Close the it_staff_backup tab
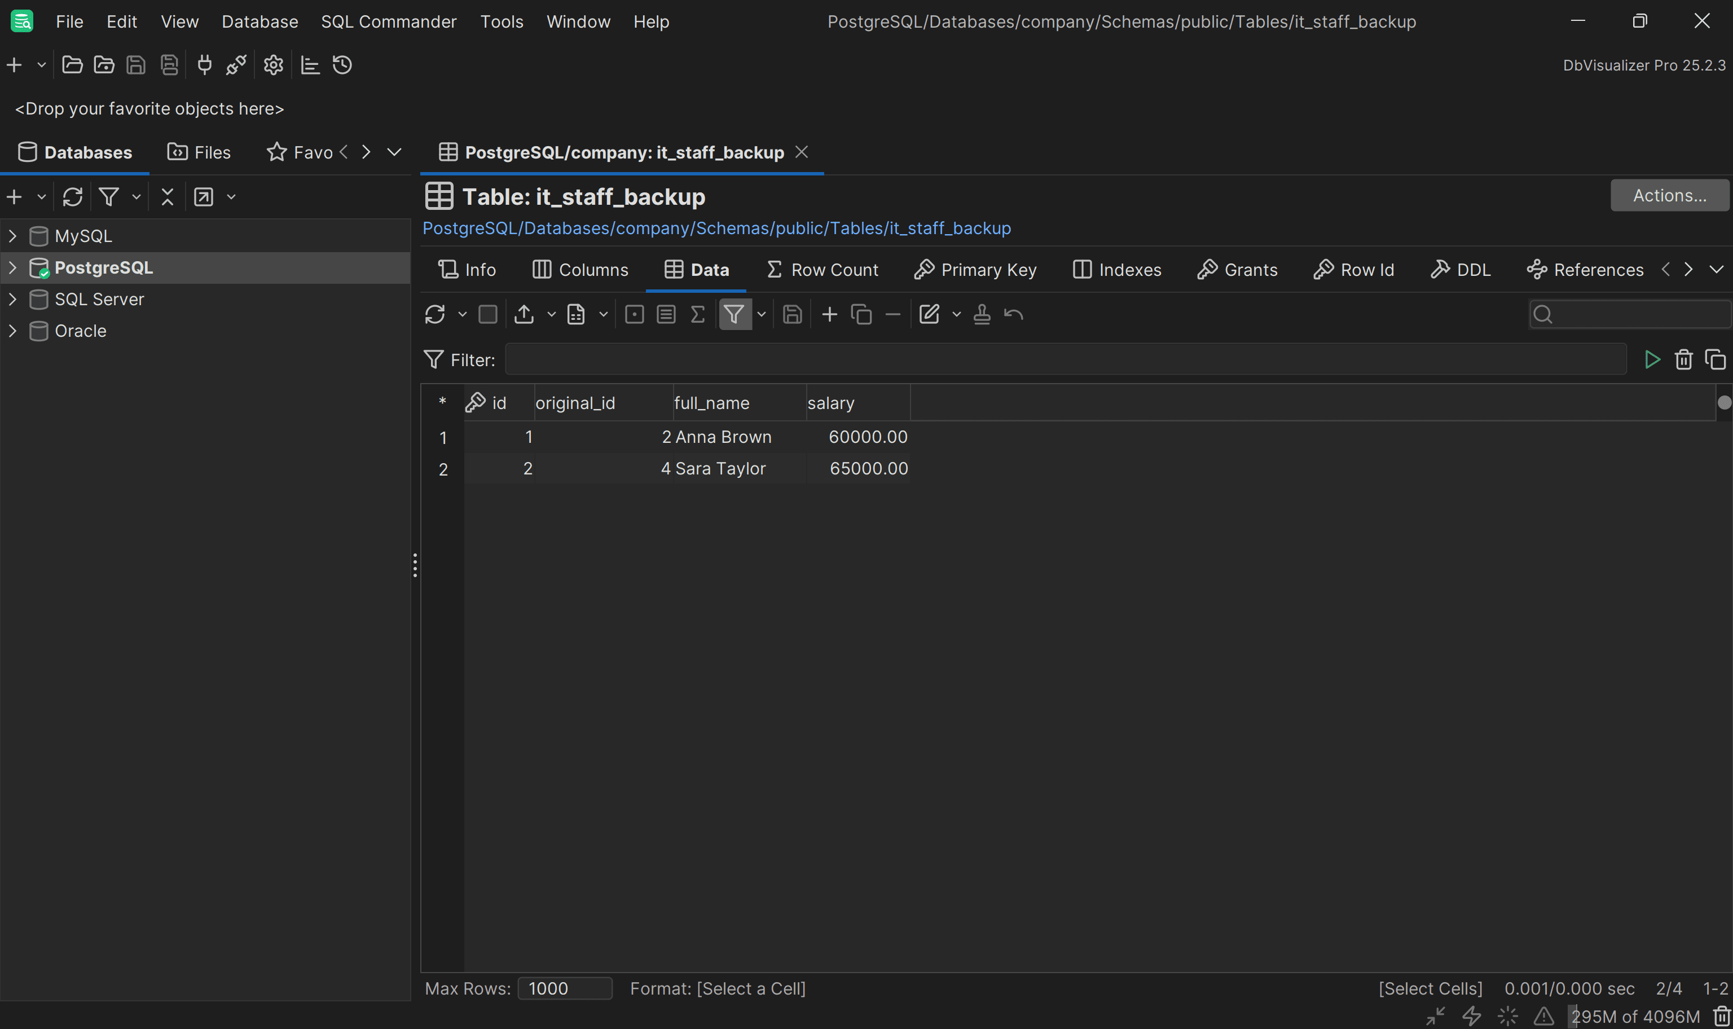Image resolution: width=1733 pixels, height=1029 pixels. pyautogui.click(x=801, y=152)
